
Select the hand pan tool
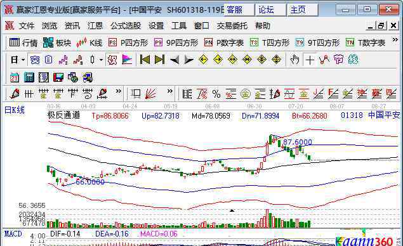(x=294, y=60)
